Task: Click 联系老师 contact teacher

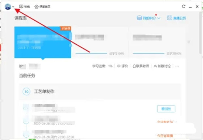Action: click(141, 66)
